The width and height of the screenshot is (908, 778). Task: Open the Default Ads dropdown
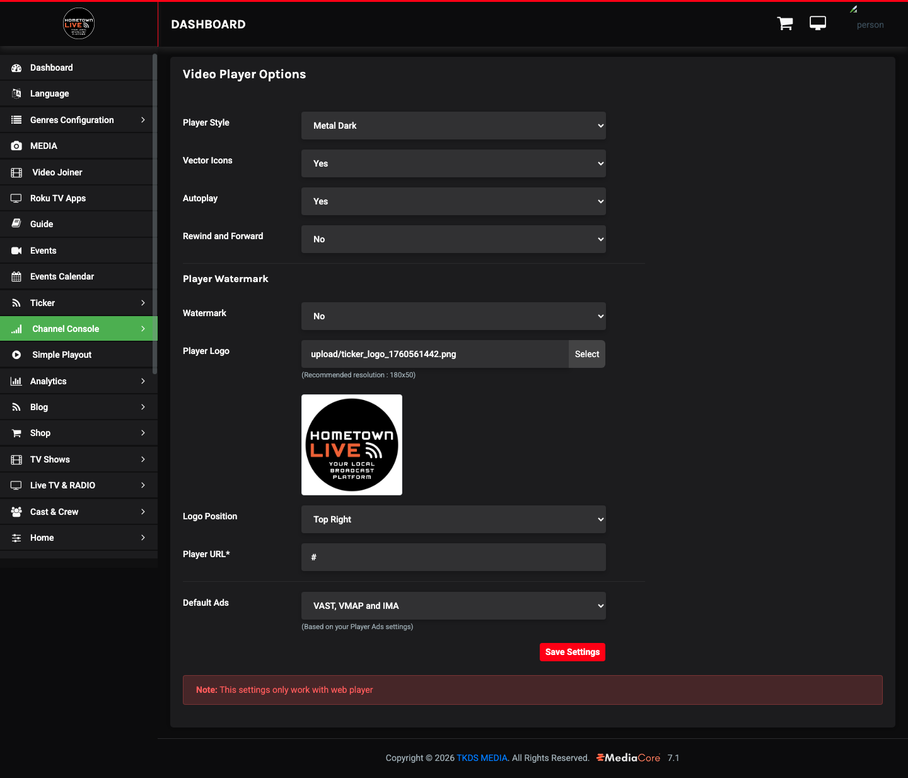pos(453,606)
